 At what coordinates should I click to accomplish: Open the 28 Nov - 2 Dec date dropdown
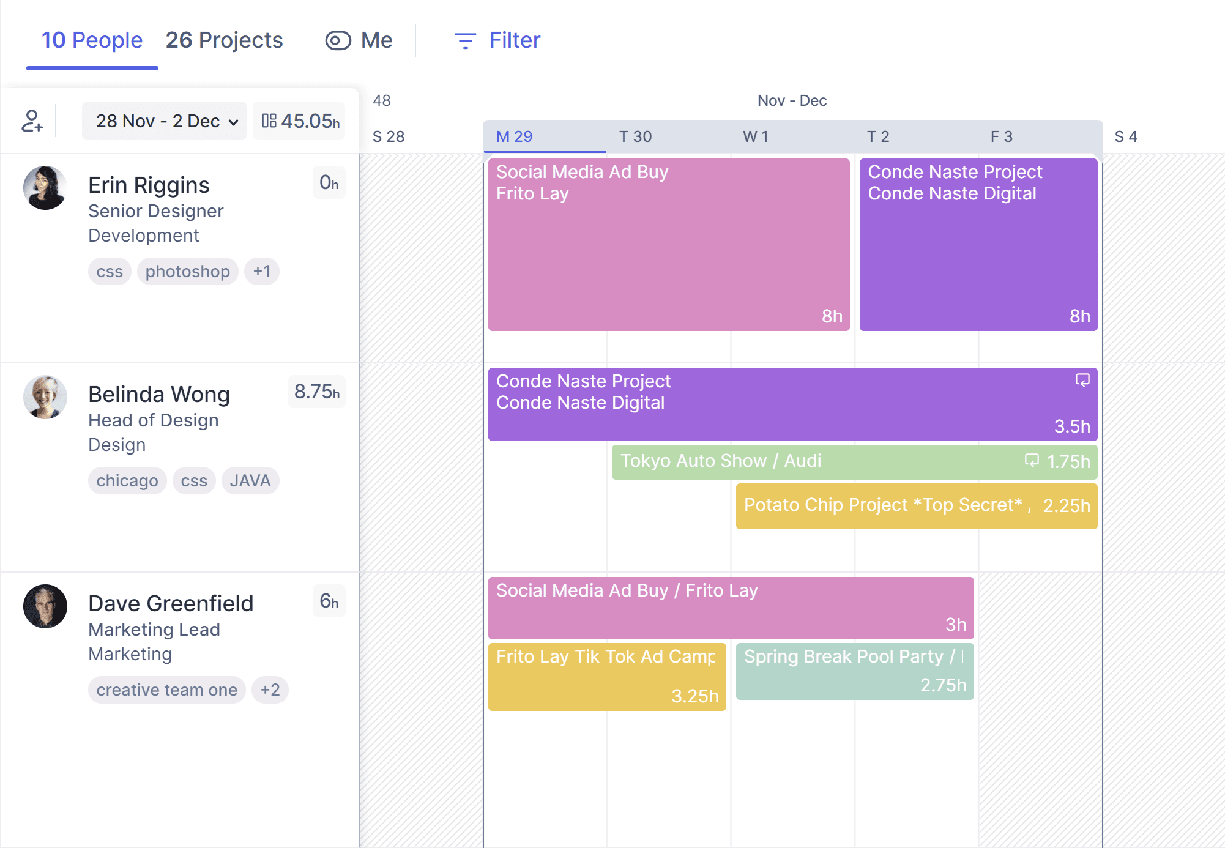[165, 121]
